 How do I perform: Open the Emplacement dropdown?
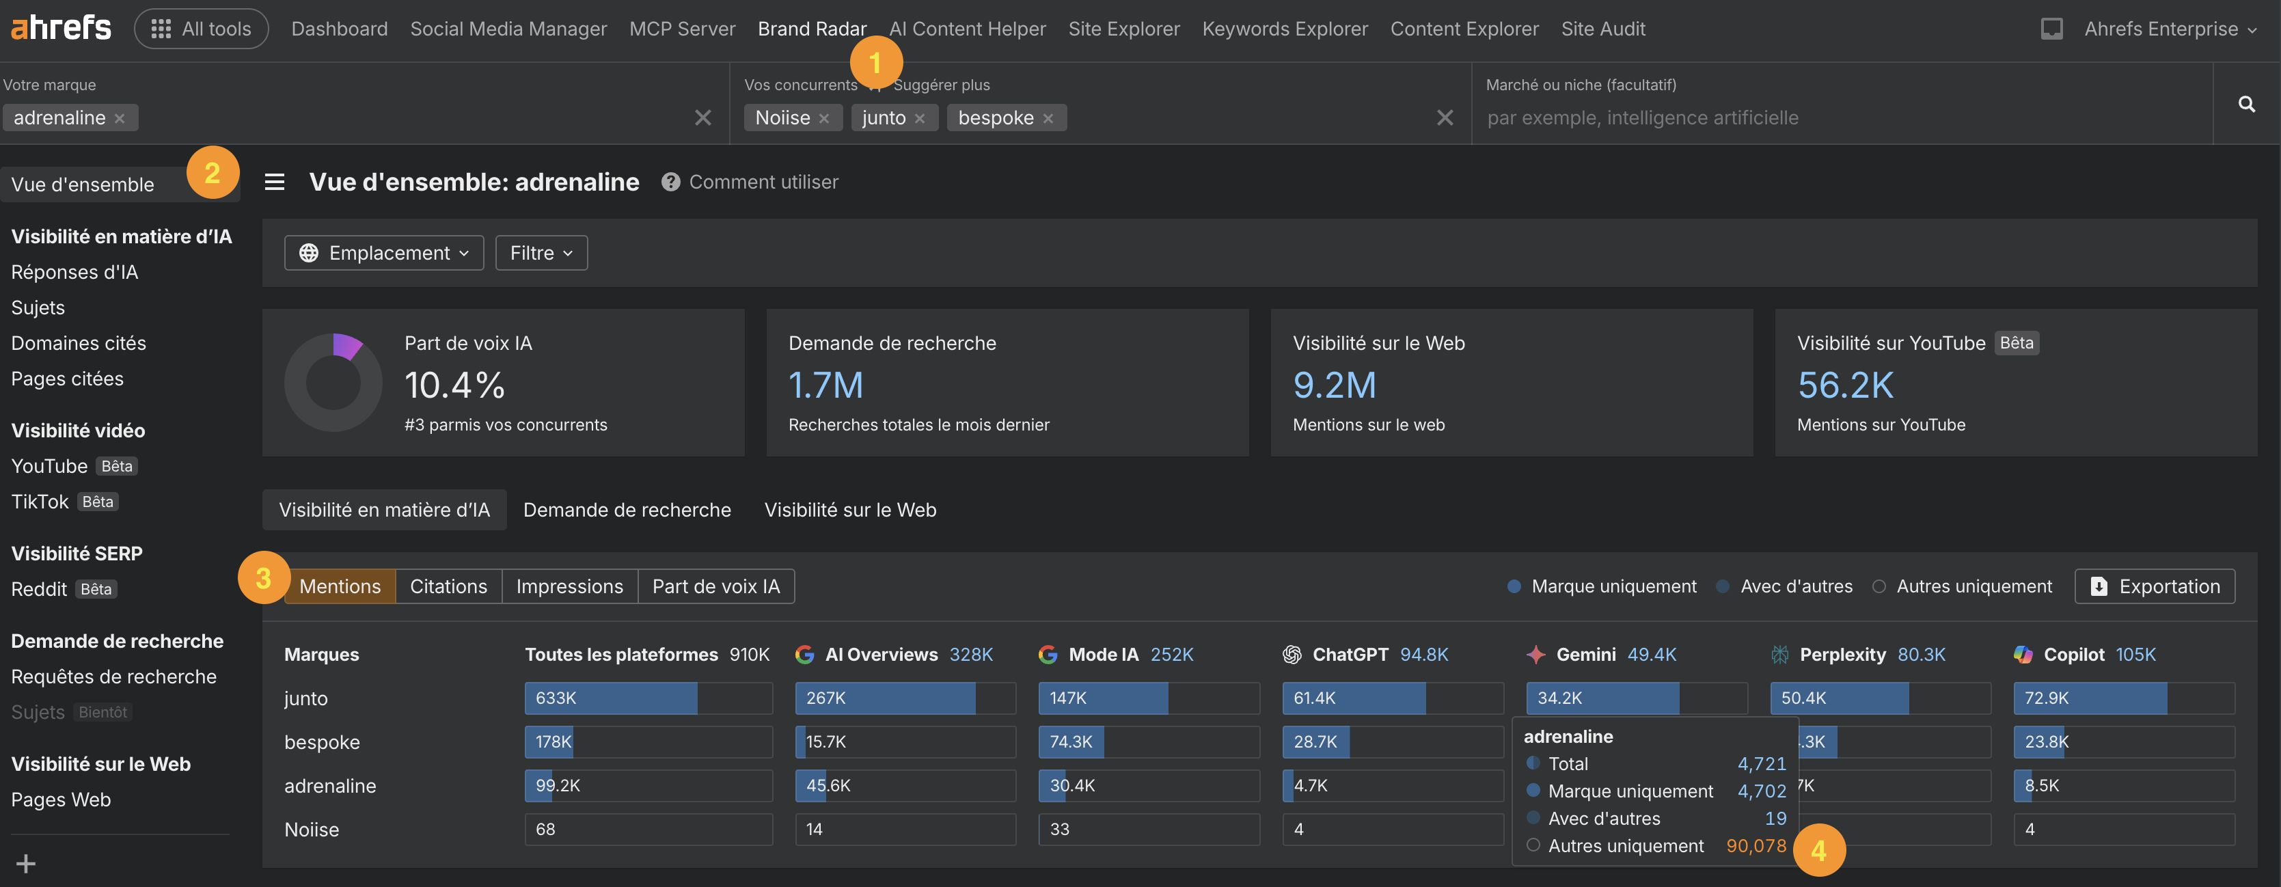point(383,252)
